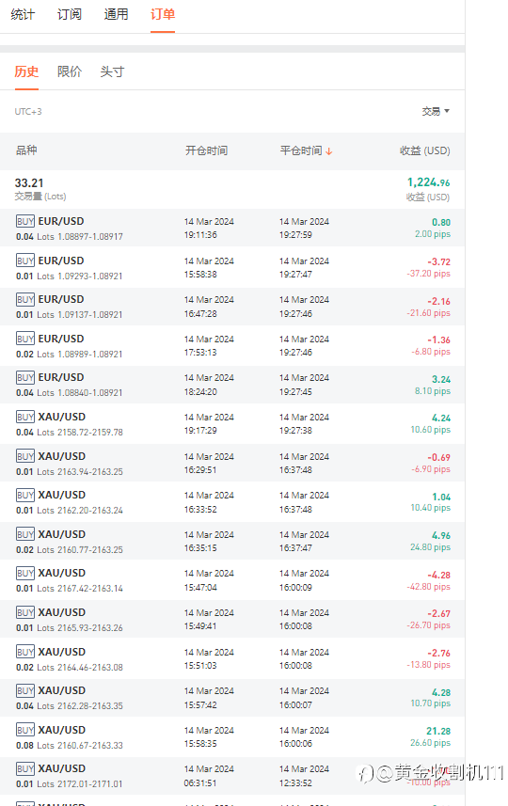Viewport: 508px width, 806px height.
Task: Click BUY badge on EUR/USD 19:11:36 trade
Action: (x=25, y=221)
